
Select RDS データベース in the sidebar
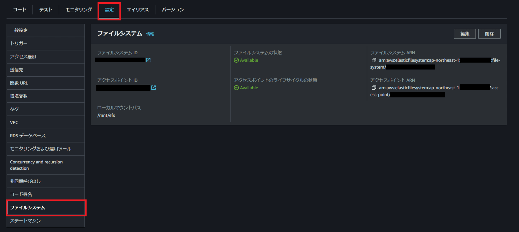46,136
